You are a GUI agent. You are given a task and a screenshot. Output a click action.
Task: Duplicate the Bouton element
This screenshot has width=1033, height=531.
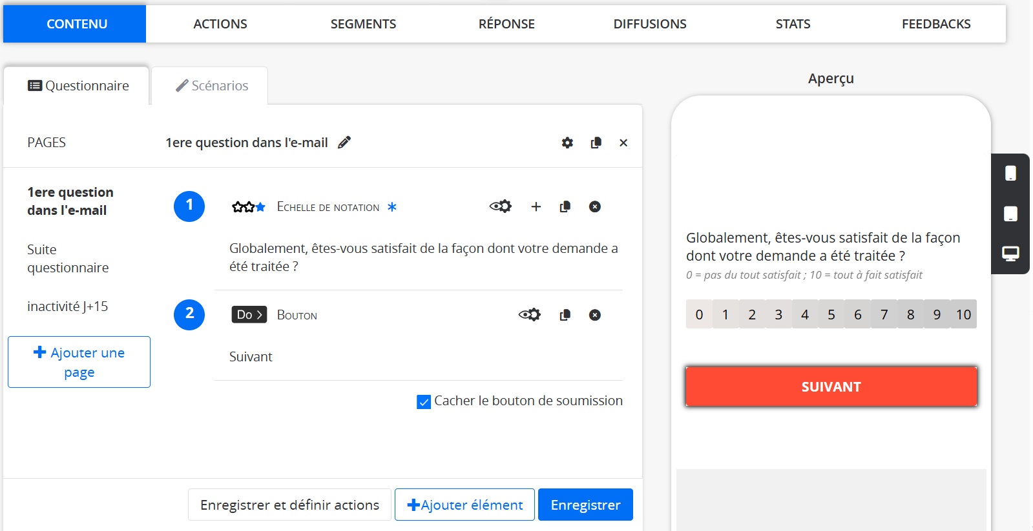click(565, 315)
